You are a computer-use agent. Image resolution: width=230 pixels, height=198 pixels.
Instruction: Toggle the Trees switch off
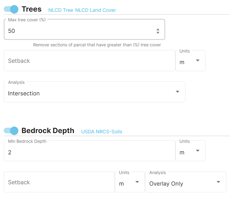pos(11,9)
